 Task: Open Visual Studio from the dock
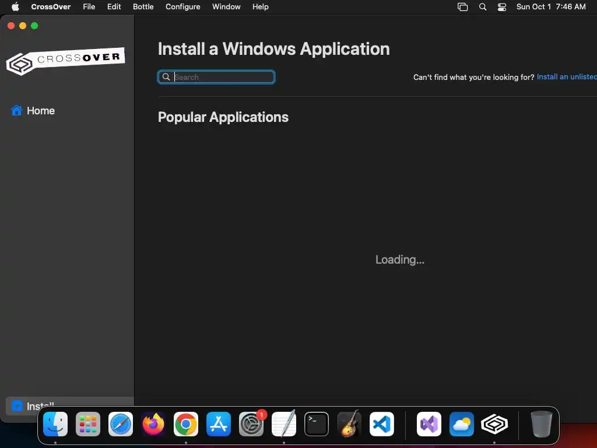tap(429, 424)
